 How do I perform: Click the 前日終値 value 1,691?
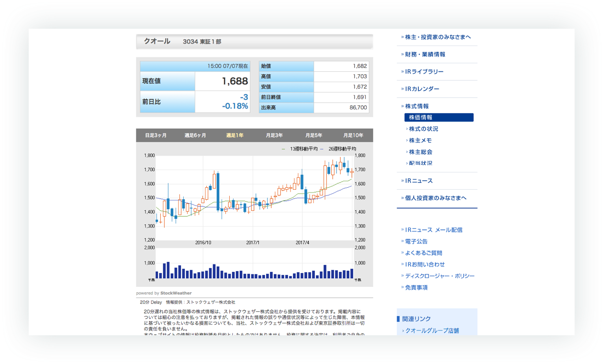[359, 97]
